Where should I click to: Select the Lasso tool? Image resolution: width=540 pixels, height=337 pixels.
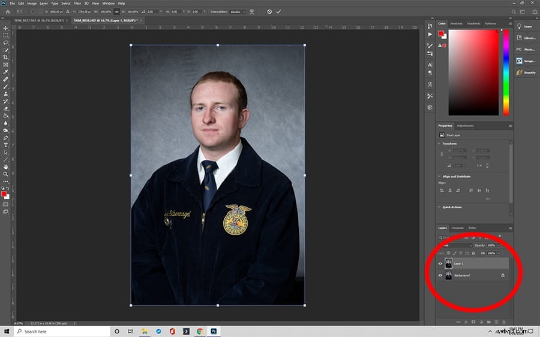pos(5,42)
